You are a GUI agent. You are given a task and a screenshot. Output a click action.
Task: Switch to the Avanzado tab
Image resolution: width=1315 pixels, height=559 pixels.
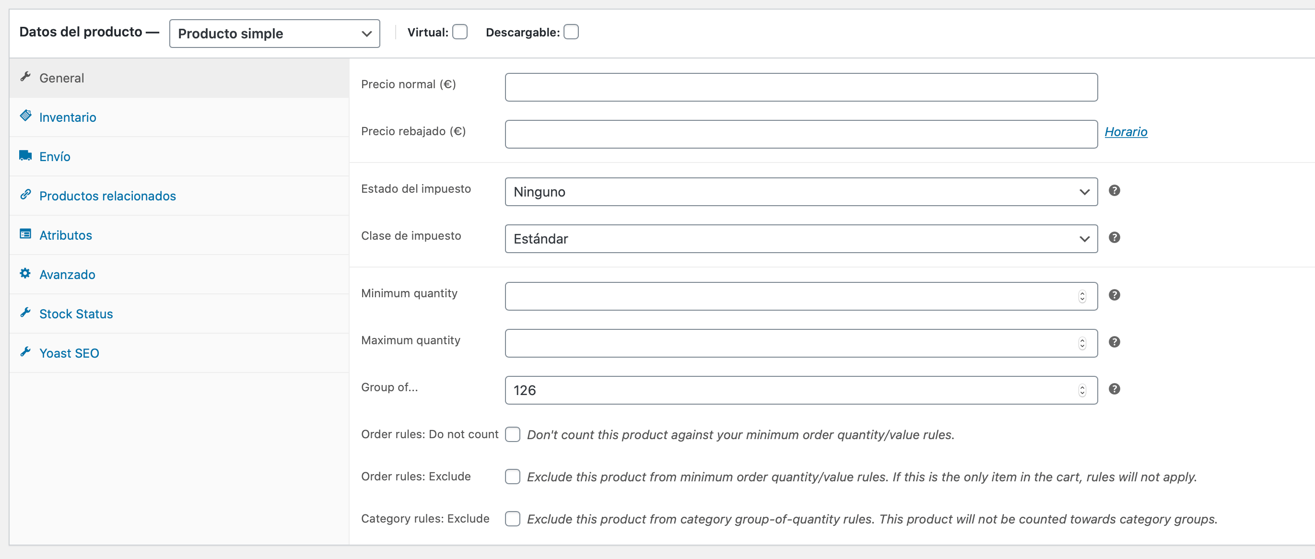[x=179, y=274]
